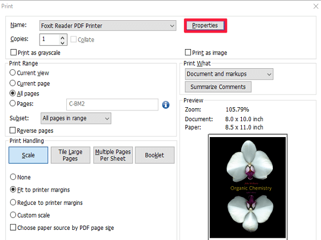Select the Current page radio button

coord(13,83)
